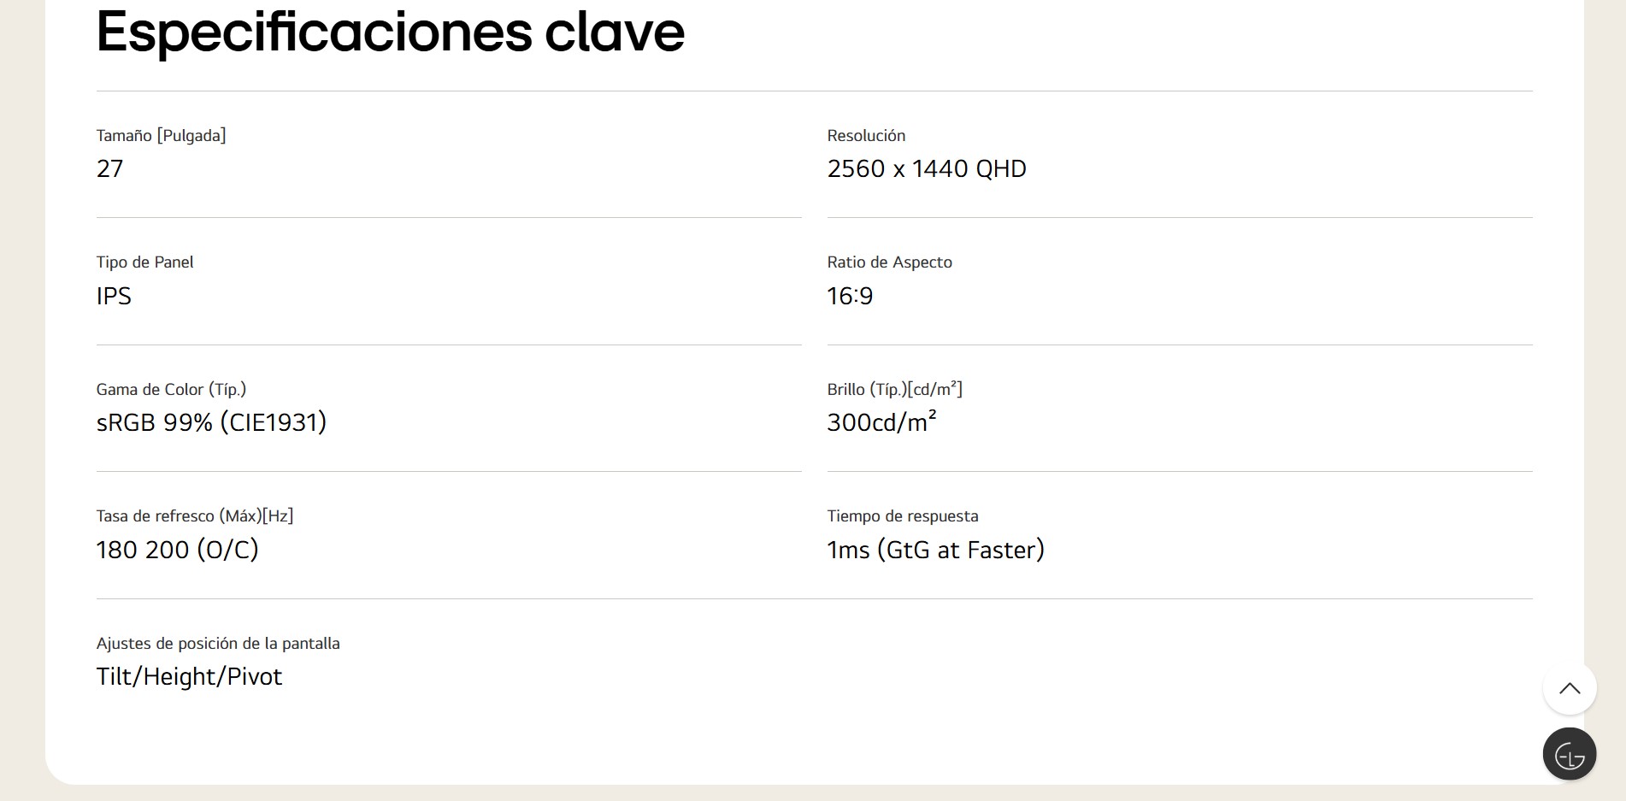
Task: Select the 2560 x 1440 QHD value
Action: tap(926, 168)
